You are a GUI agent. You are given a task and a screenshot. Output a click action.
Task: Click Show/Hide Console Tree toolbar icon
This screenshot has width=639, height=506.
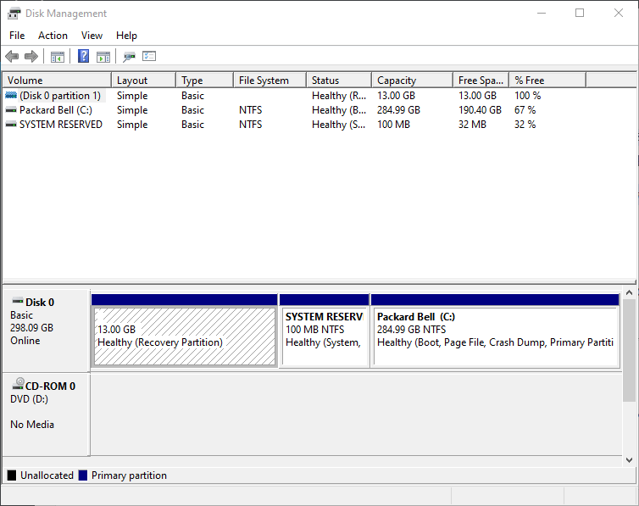click(x=58, y=57)
